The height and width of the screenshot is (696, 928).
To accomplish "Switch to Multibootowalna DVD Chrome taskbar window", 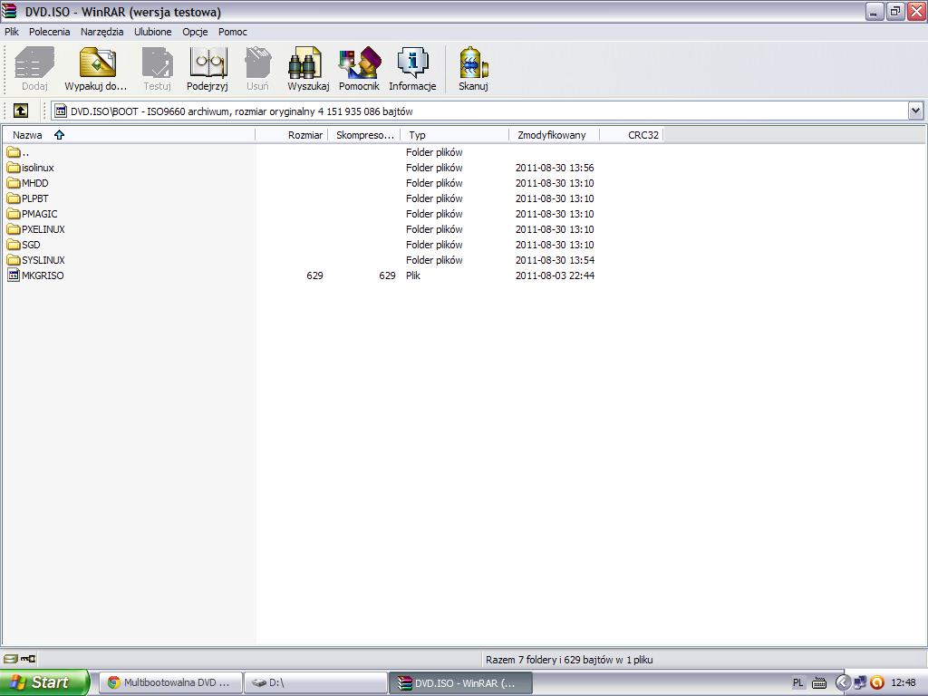I will click(x=170, y=682).
